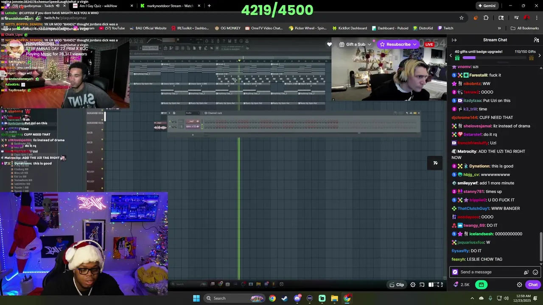Toggle fullscreen on the video player
Screen dimensions: 543x305
tap(440, 285)
